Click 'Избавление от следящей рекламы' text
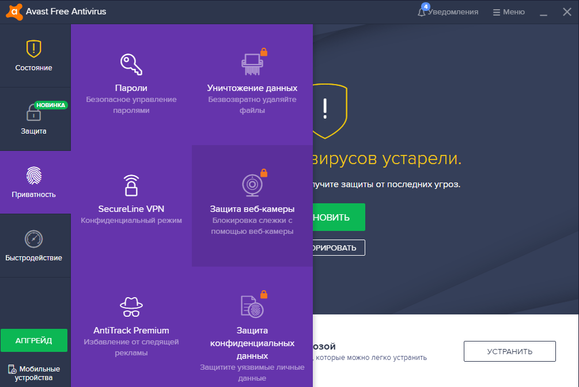 [x=131, y=347]
